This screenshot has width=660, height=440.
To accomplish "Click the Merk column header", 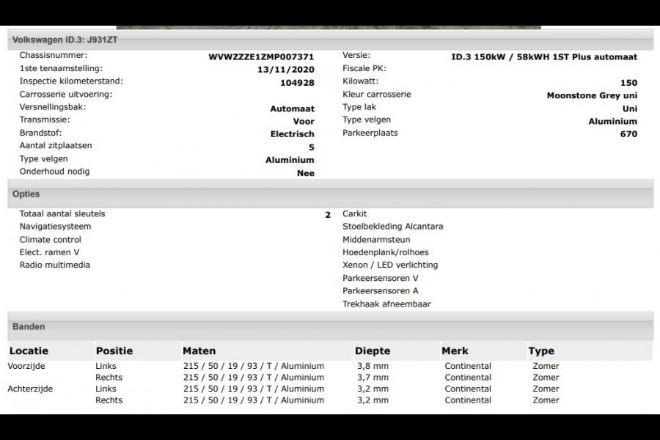I will pyautogui.click(x=454, y=351).
